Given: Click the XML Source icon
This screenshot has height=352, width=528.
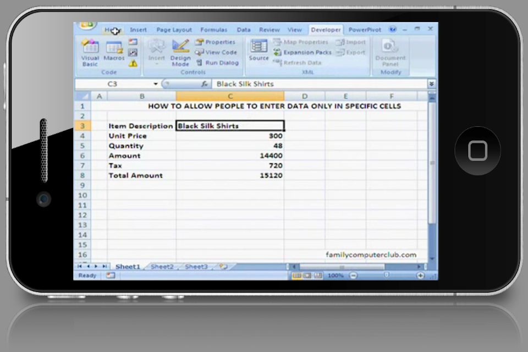Looking at the screenshot, I should click(258, 50).
